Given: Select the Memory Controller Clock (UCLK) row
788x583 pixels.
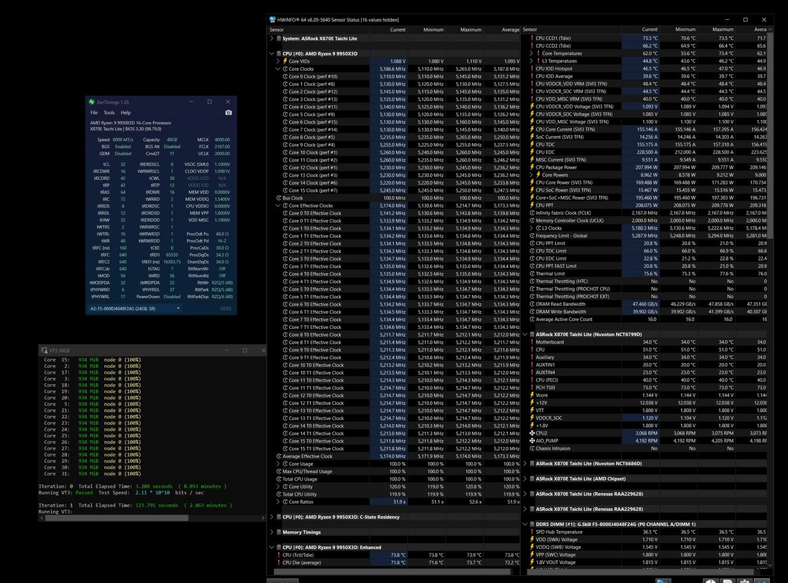Looking at the screenshot, I should (x=648, y=221).
